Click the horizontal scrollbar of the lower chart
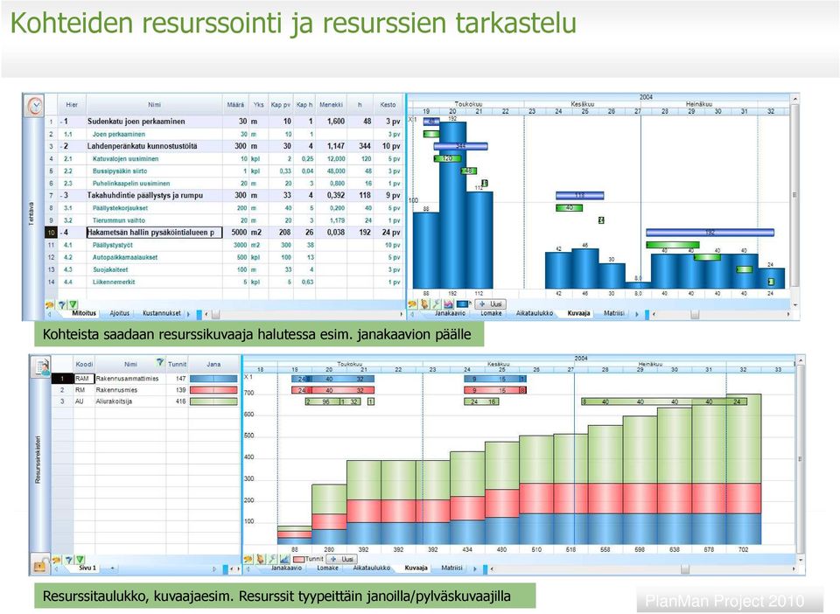Screen dimensions: 840x614 [x=641, y=569]
